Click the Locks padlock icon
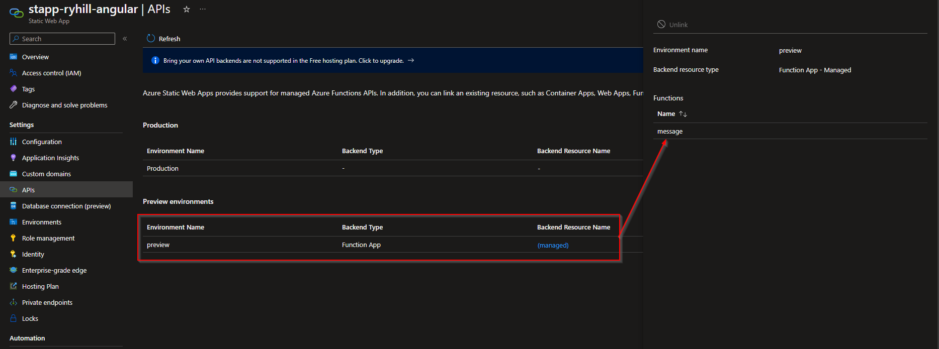The height and width of the screenshot is (349, 939). pyautogui.click(x=14, y=318)
